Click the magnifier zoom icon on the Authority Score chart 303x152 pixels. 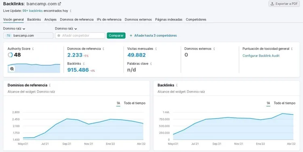pyautogui.click(x=12, y=69)
